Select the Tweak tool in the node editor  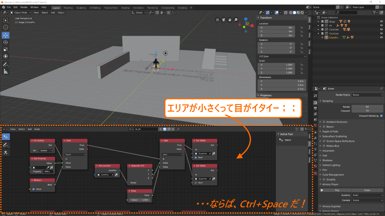tap(5, 136)
